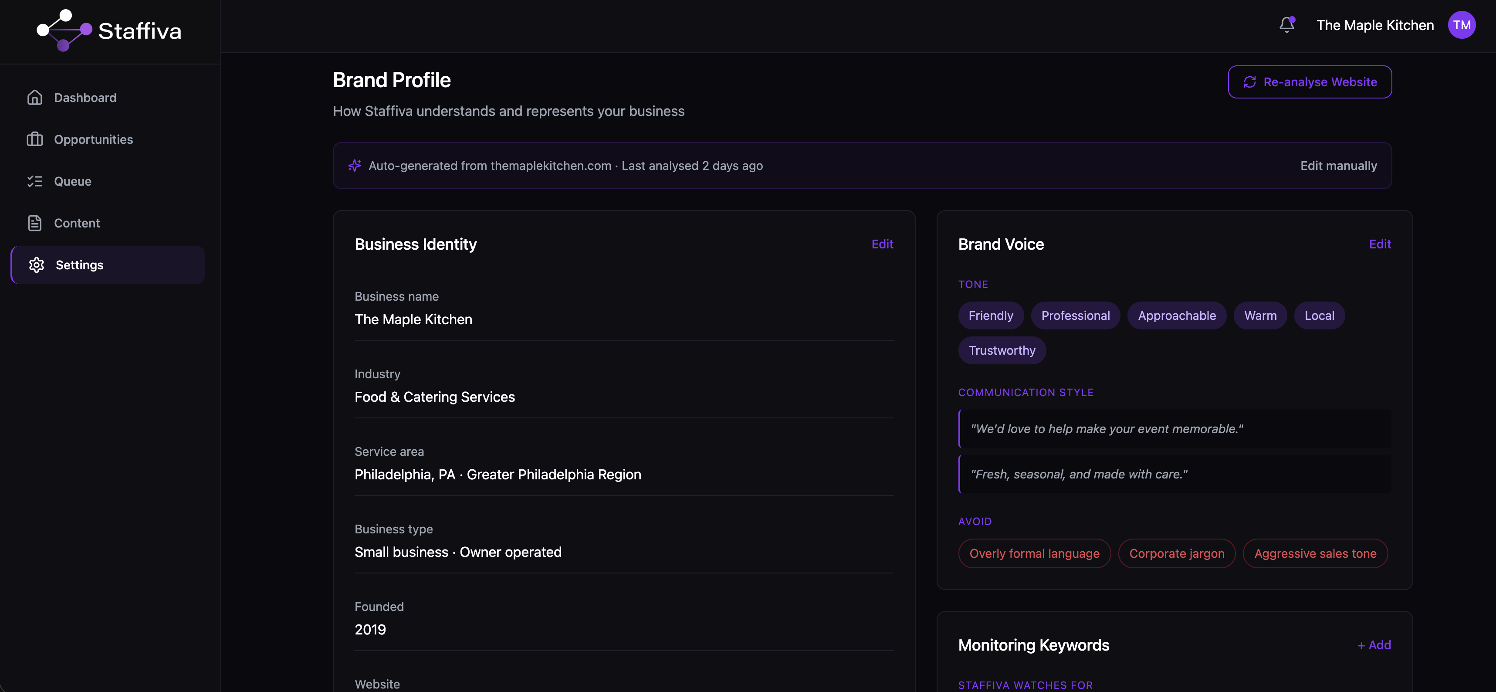Click the Aggressive sales tone tag

(1315, 553)
